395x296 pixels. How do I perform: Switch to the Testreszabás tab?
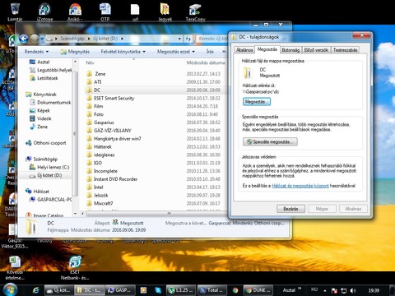pyautogui.click(x=345, y=50)
